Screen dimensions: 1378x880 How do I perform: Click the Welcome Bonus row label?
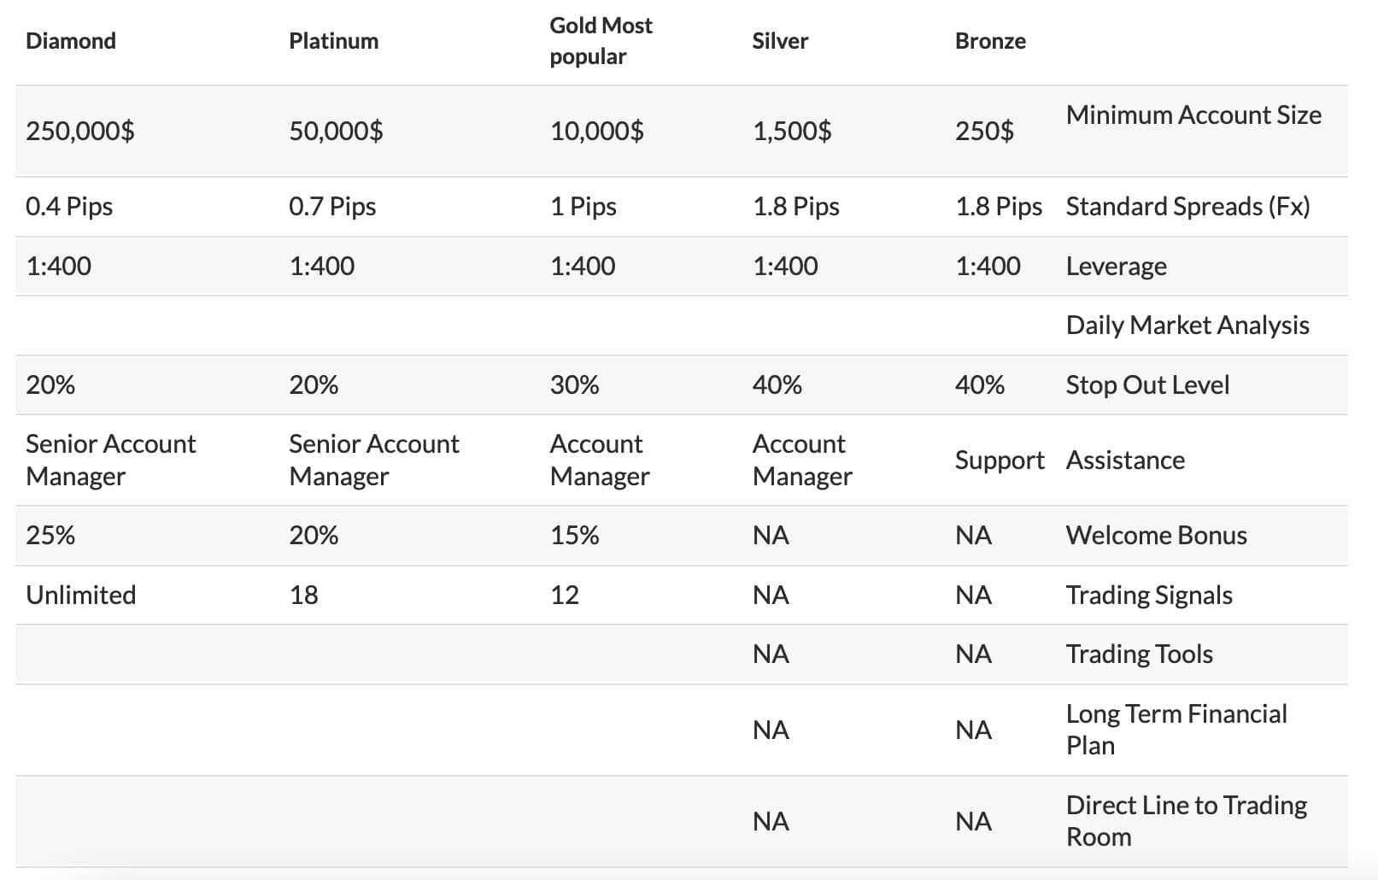point(1156,536)
